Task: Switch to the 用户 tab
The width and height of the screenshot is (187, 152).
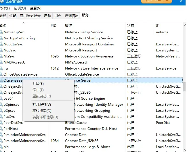Action: point(58,16)
